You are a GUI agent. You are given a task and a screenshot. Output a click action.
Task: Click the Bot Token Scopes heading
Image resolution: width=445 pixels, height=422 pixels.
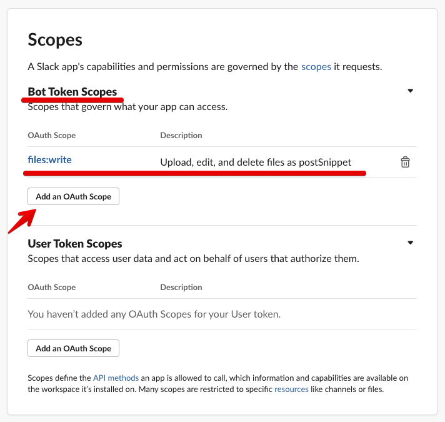72,92
